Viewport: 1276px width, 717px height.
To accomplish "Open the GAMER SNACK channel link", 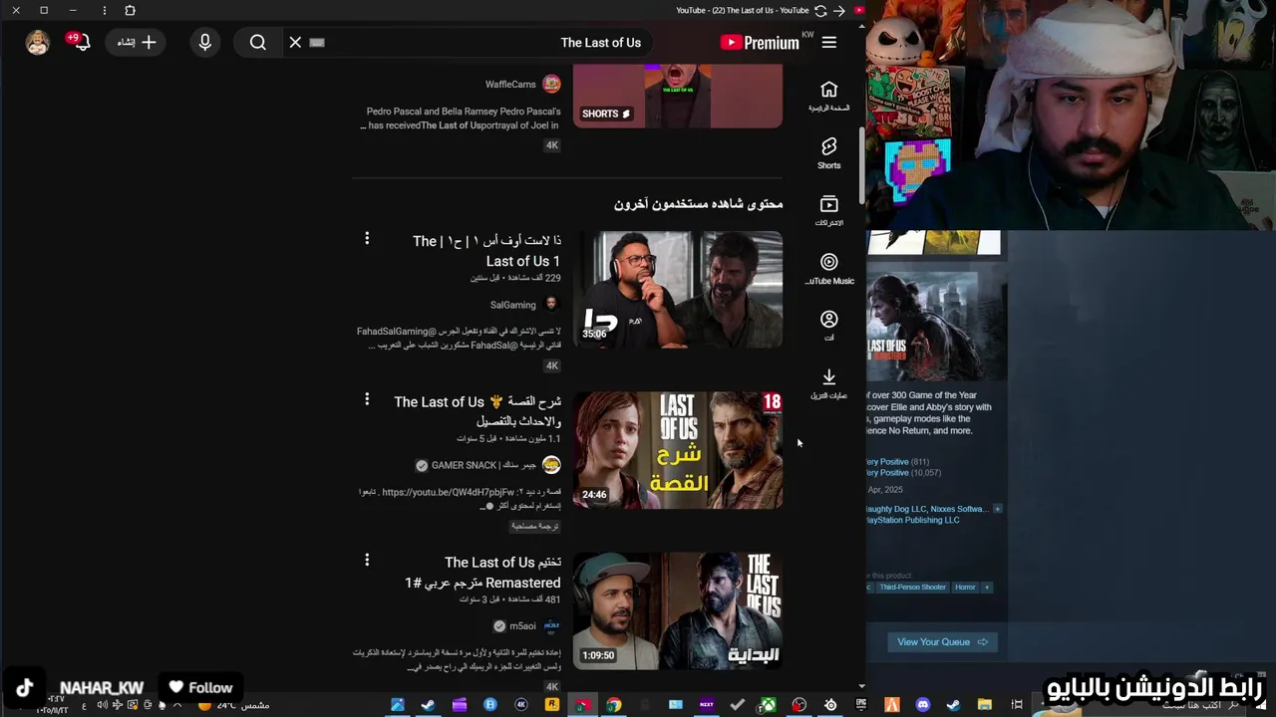I will click(x=484, y=465).
